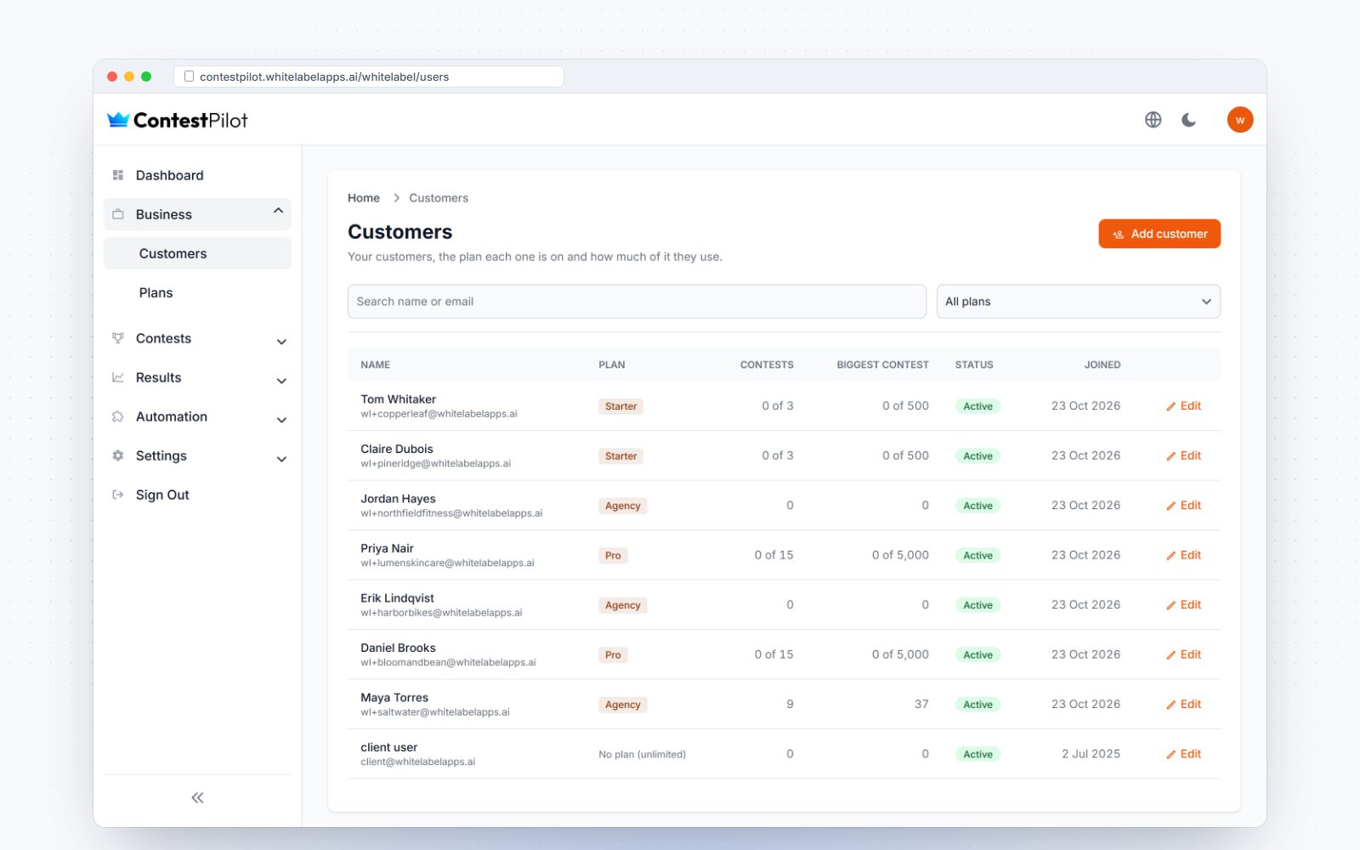Edit Tom Whitaker's customer record
The width and height of the screenshot is (1360, 850).
click(x=1183, y=406)
